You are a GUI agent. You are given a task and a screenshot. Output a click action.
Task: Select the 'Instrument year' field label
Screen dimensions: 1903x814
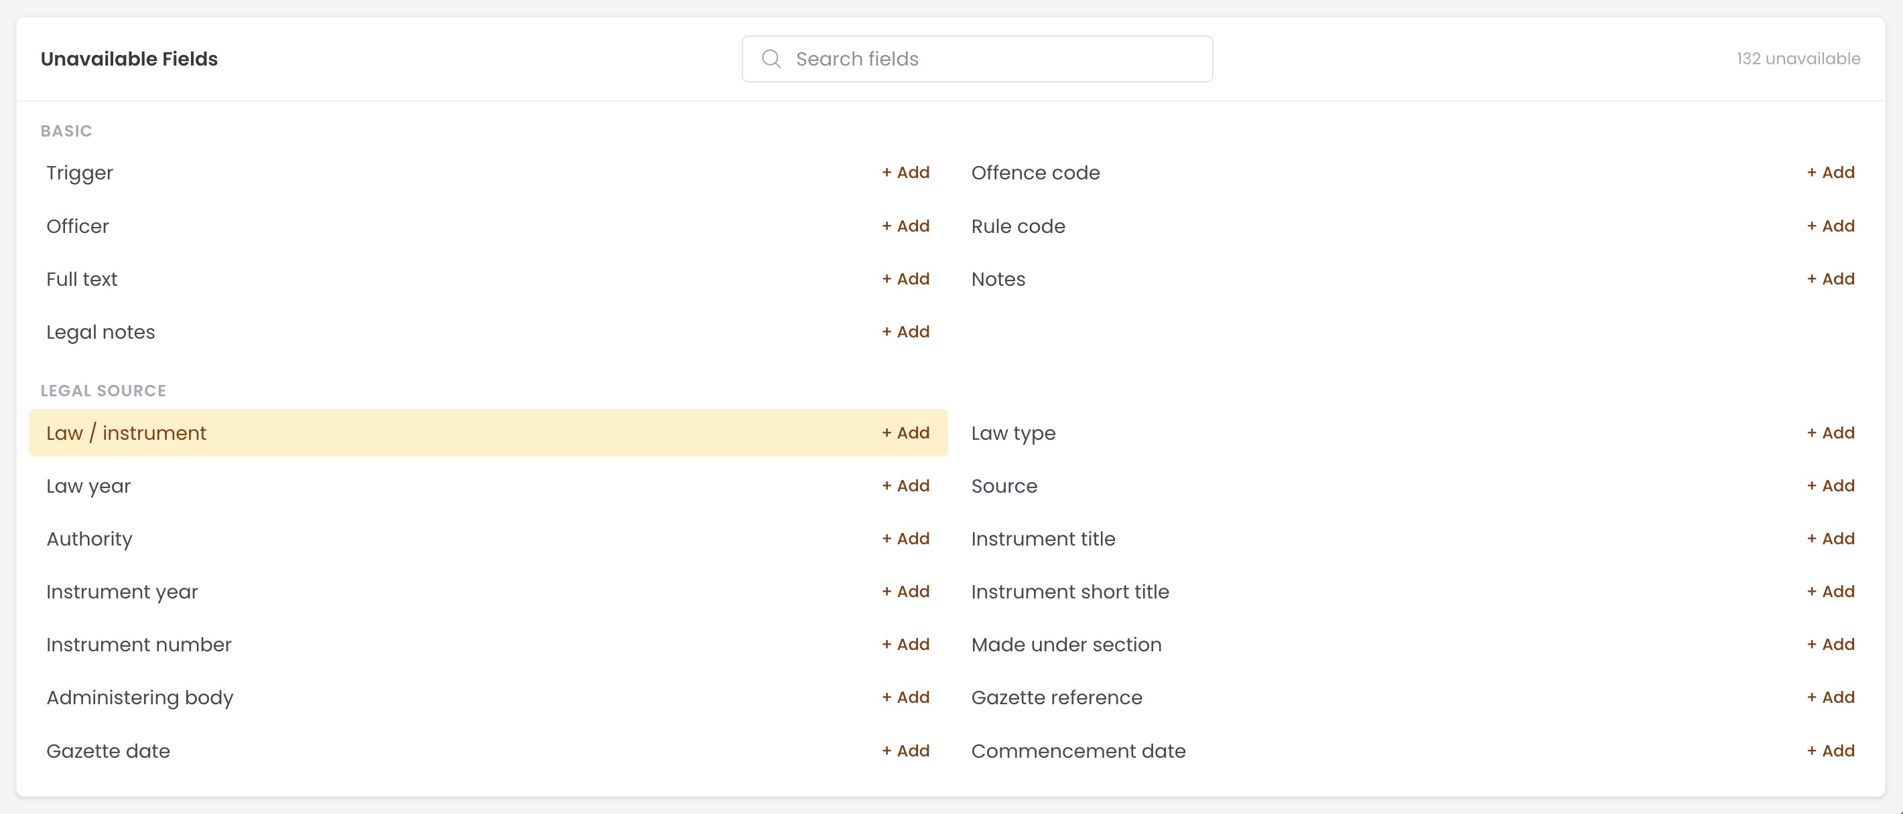click(x=122, y=592)
